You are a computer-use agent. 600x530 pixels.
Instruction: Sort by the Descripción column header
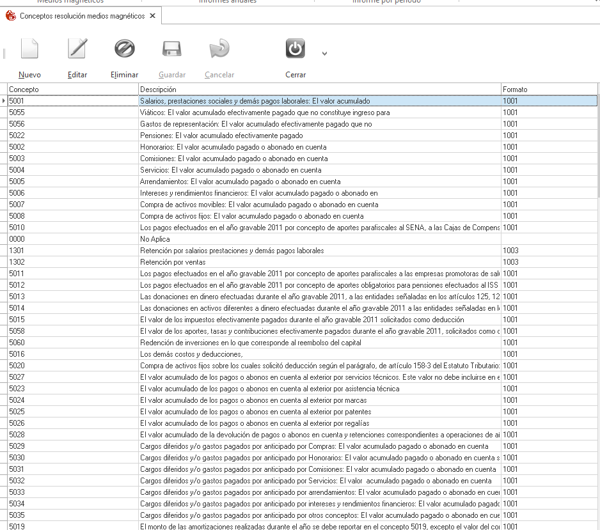pos(319,89)
